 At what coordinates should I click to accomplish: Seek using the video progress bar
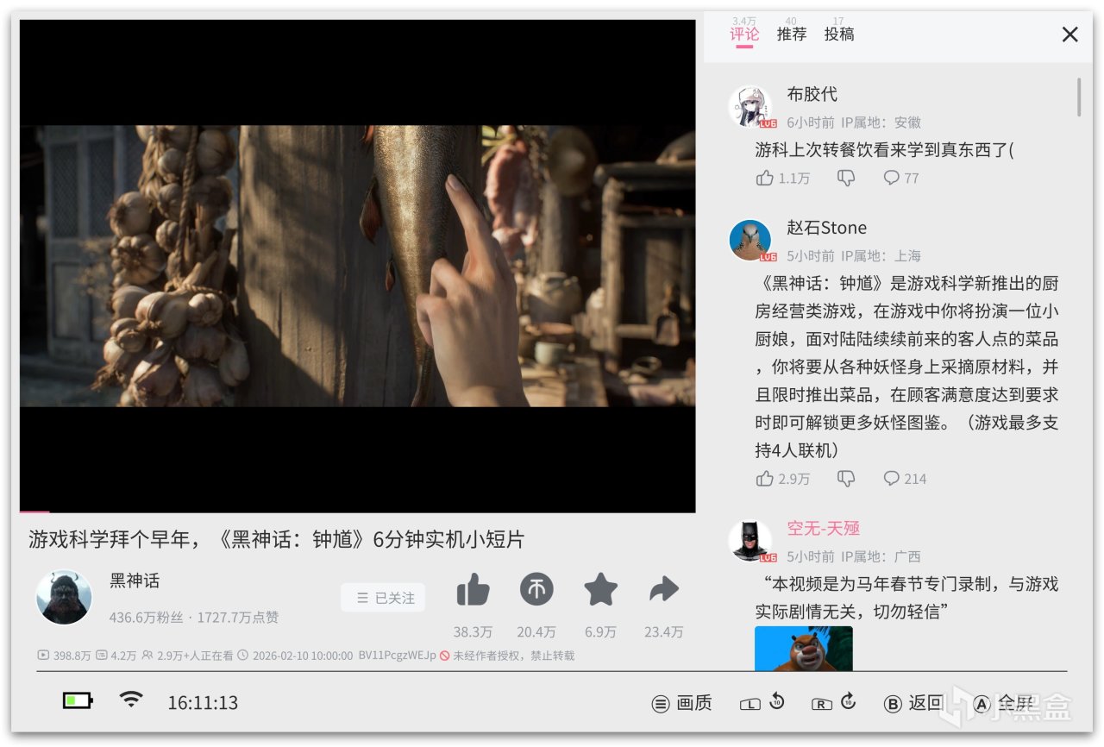tap(357, 512)
